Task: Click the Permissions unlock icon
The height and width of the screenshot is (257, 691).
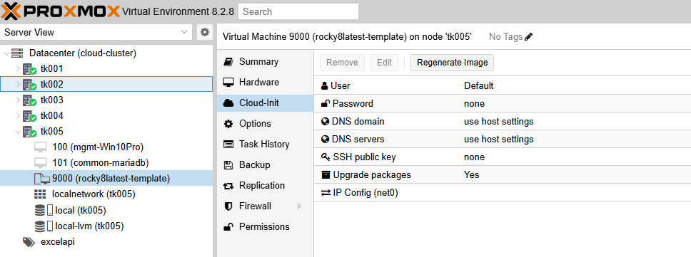Action: click(228, 227)
